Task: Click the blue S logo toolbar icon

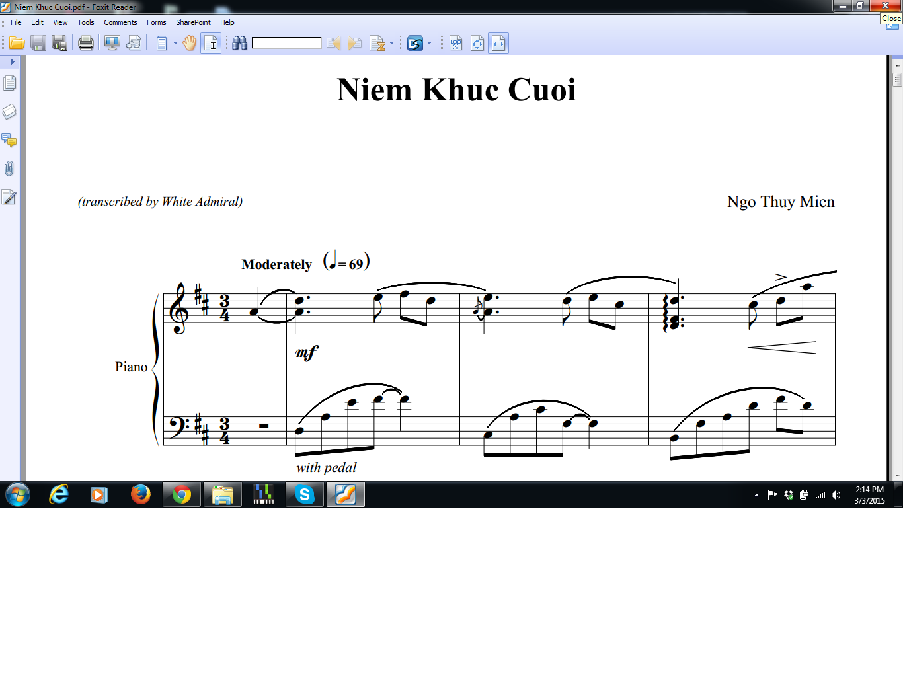Action: [x=415, y=44]
